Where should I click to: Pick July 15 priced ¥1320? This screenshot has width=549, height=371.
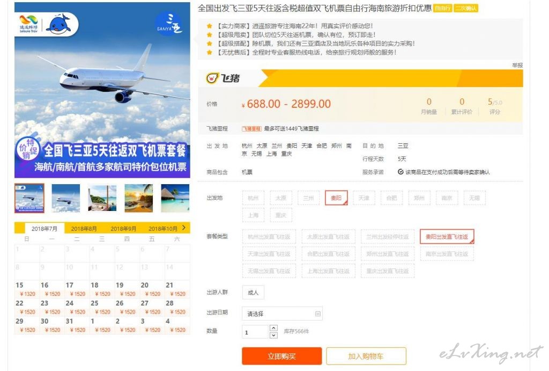click(27, 289)
